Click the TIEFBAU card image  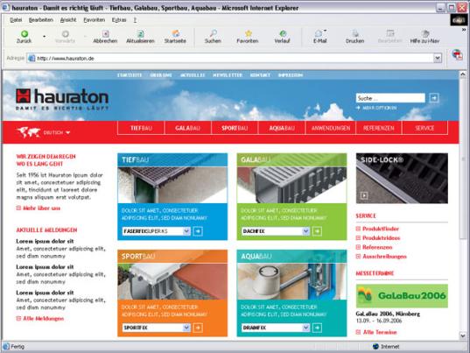pos(172,185)
